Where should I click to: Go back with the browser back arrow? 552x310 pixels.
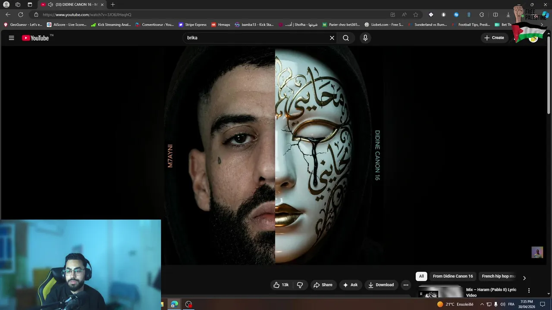pyautogui.click(x=8, y=15)
